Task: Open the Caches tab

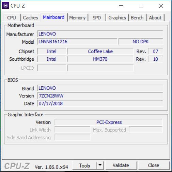Action: [30, 18]
